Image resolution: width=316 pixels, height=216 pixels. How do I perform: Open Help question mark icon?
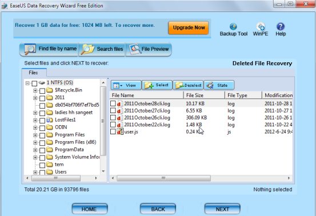[x=281, y=26]
